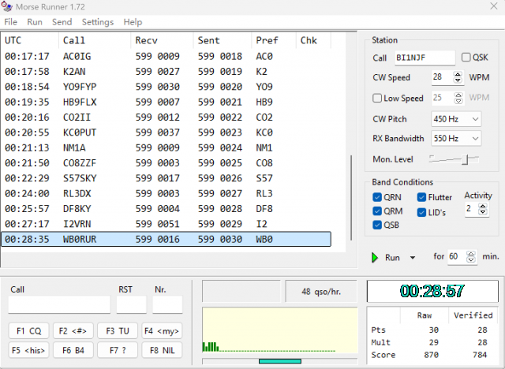The height and width of the screenshot is (369, 505).
Task: Open the Run menu
Action: pyautogui.click(x=35, y=22)
